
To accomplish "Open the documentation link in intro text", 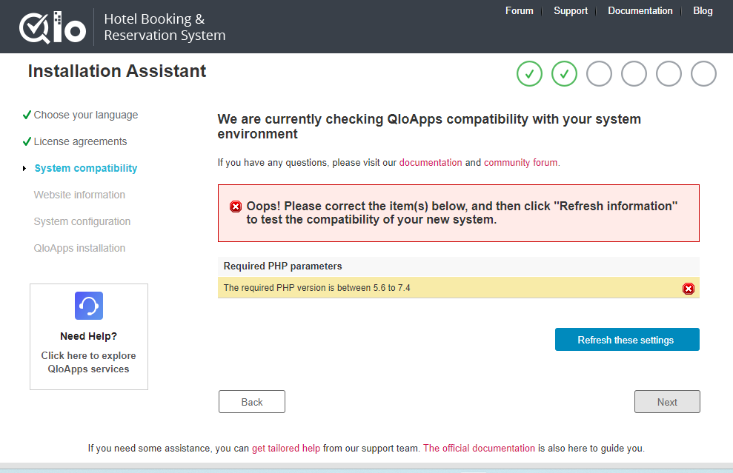I will coord(431,163).
